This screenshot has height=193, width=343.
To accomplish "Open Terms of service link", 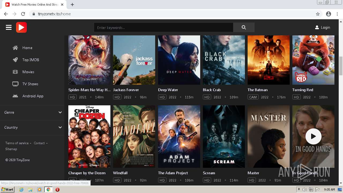I will click(17, 143).
